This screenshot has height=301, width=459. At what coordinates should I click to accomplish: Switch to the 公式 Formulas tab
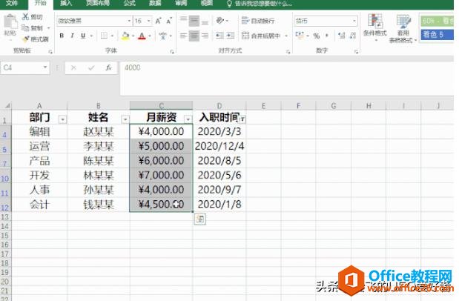(129, 3)
